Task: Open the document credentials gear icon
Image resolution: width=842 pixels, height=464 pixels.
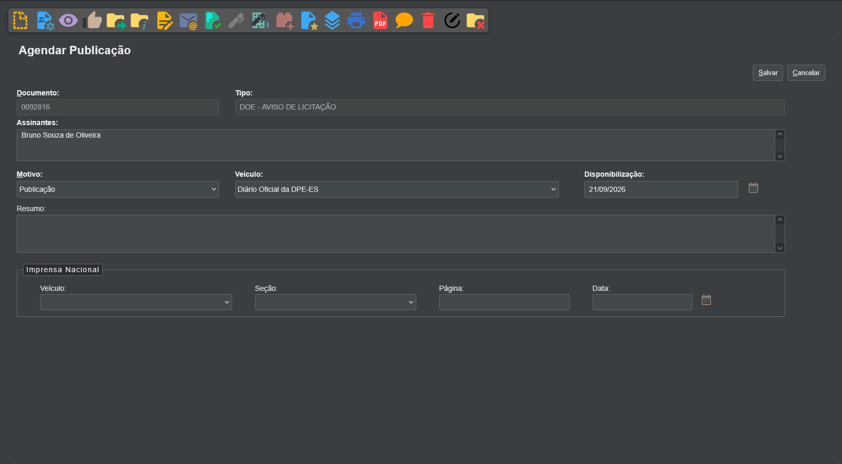Action: (x=45, y=20)
